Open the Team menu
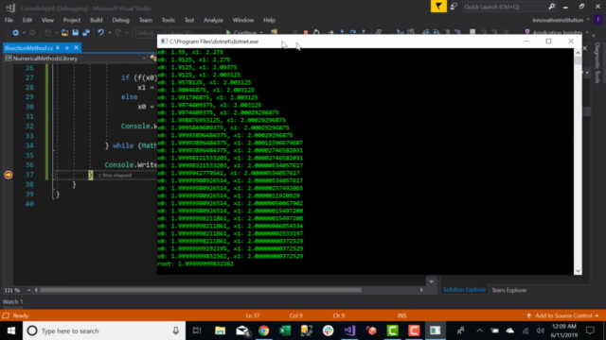The width and height of the screenshot is (606, 340). click(145, 20)
